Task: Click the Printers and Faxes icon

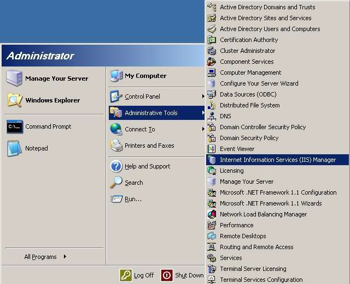Action: (x=116, y=146)
